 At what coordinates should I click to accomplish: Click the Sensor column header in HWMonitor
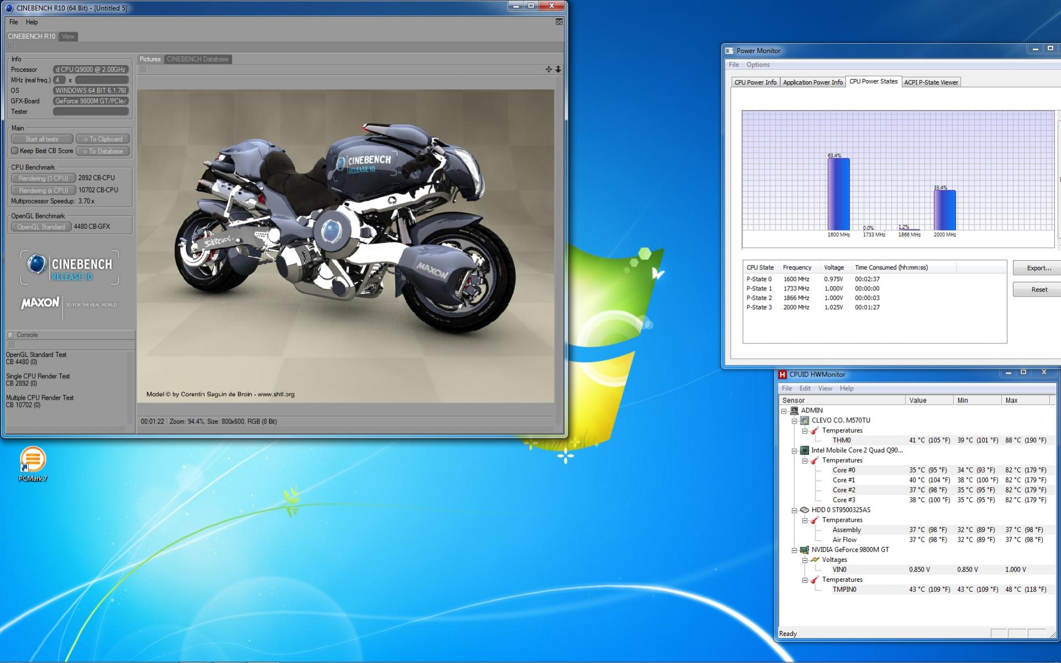(842, 400)
